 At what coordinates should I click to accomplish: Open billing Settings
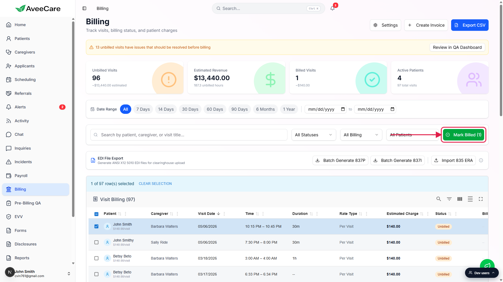point(385,25)
